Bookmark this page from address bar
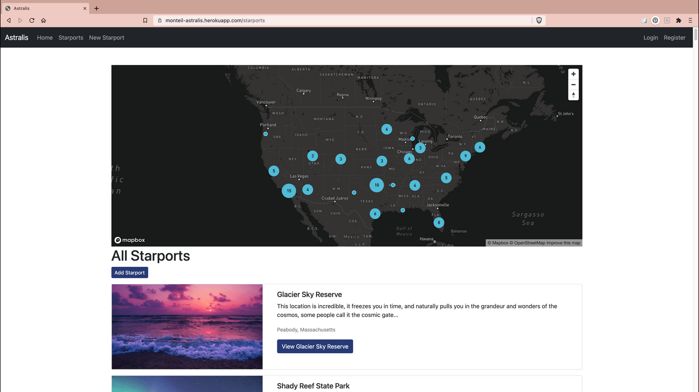699x392 pixels. tap(145, 20)
